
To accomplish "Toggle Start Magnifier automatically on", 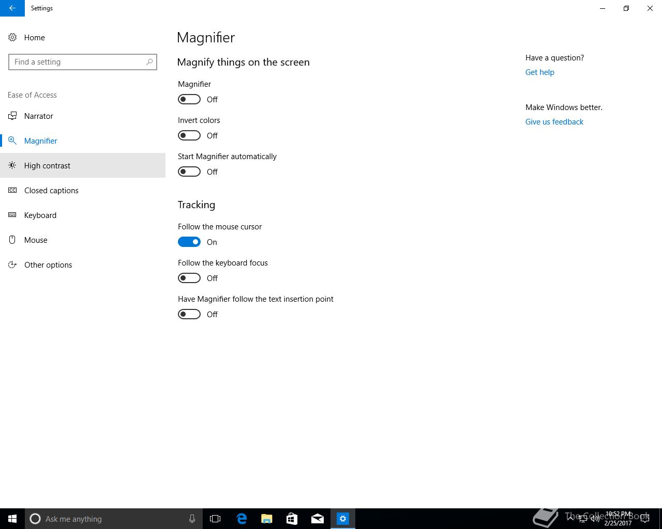I will point(189,172).
